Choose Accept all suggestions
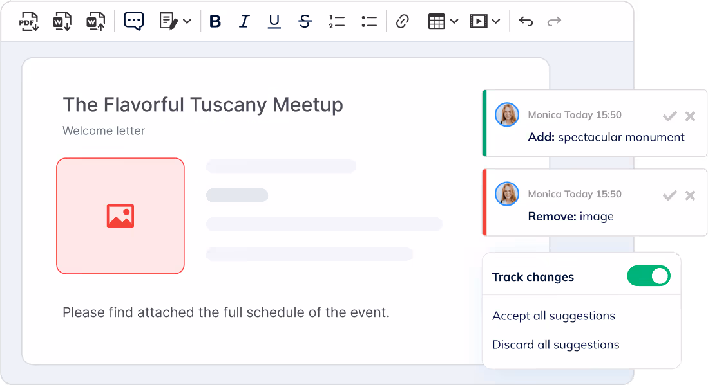708x385 pixels. [x=553, y=316]
